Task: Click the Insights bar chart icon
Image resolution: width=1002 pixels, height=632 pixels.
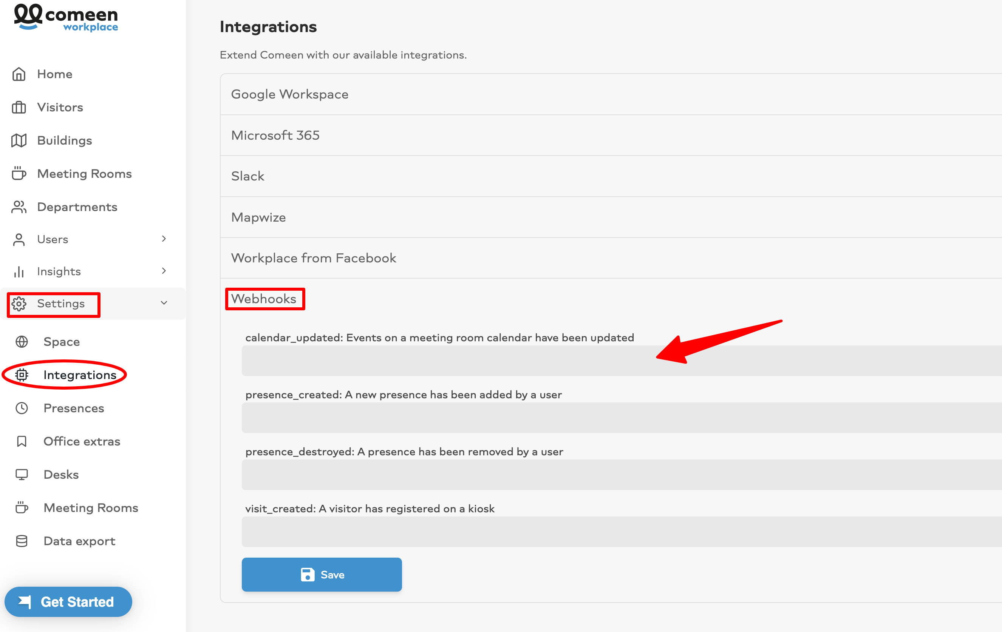Action: click(19, 271)
